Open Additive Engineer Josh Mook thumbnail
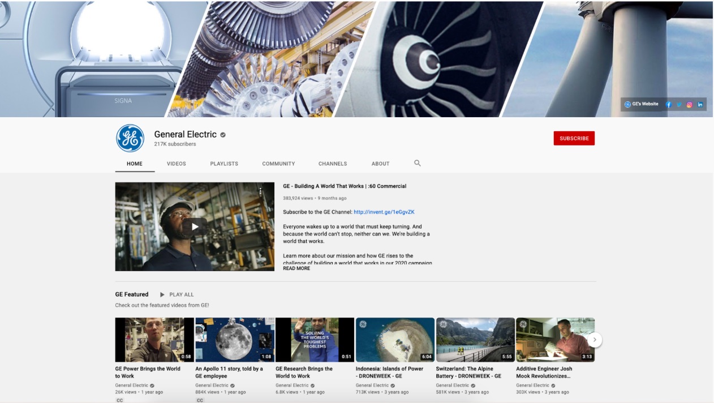This screenshot has height=403, width=714. [555, 340]
